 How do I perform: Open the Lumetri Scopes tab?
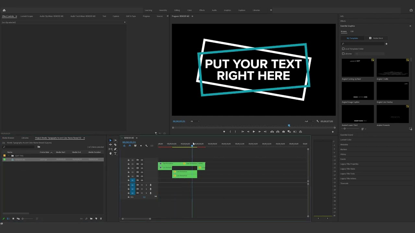(27, 16)
